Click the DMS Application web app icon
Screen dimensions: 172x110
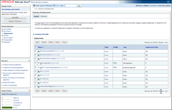pos(41,63)
